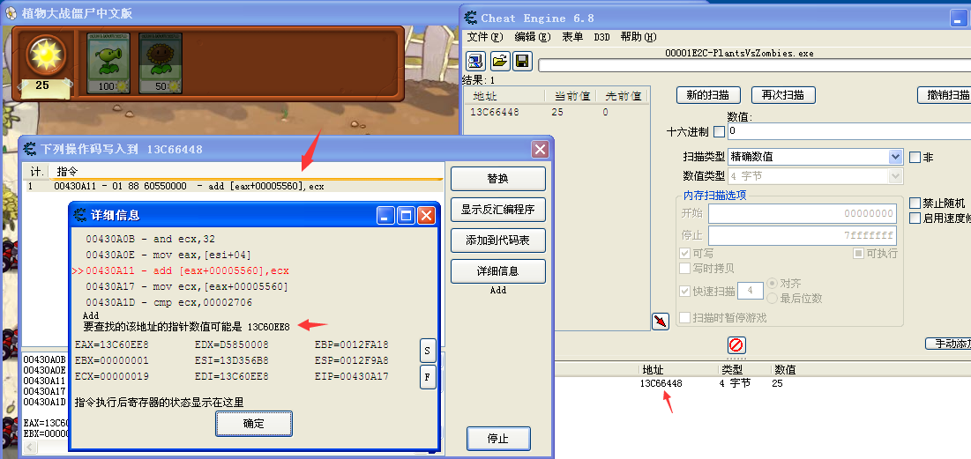The width and height of the screenshot is (971, 459).
Task: Click the left arrow of horizontal scrollbar
Action: 29,447
